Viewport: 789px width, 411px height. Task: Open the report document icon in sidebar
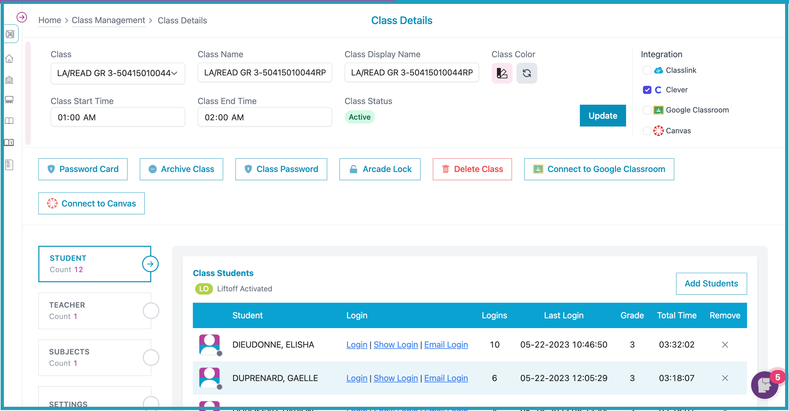[9, 165]
